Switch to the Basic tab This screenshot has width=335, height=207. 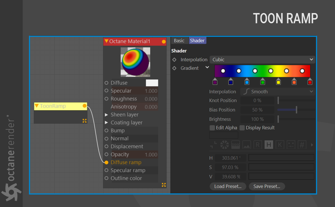pos(179,41)
